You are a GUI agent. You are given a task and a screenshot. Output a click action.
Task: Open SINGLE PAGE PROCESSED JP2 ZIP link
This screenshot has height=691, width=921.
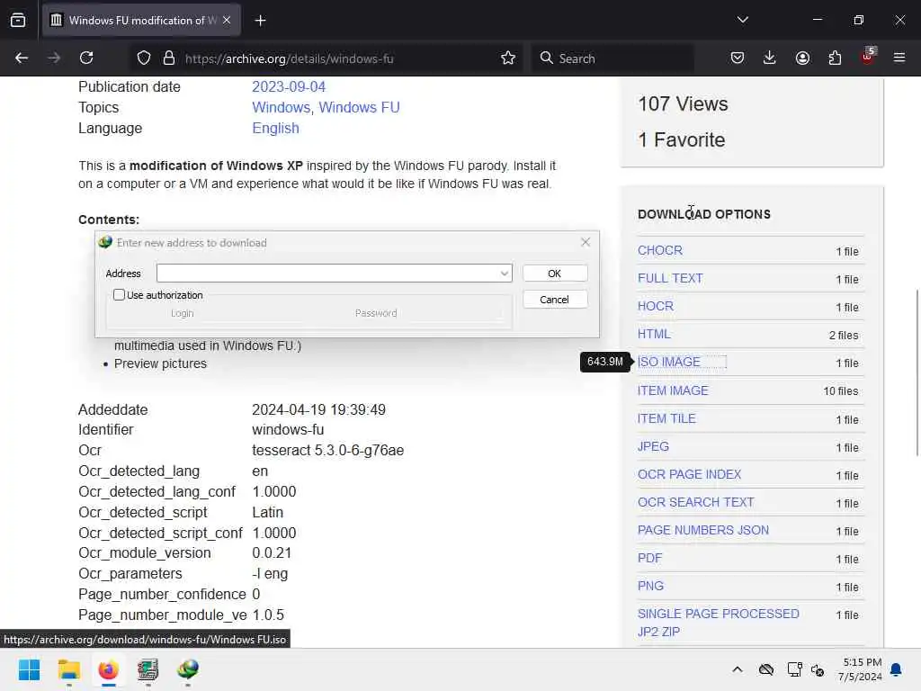[x=719, y=623]
